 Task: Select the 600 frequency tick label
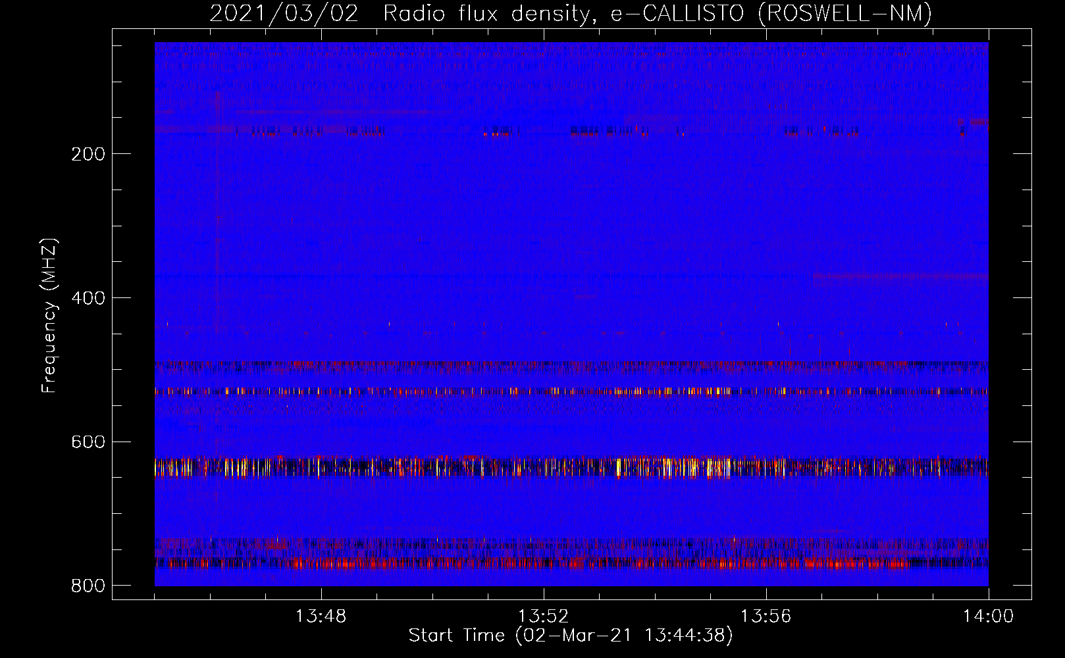coord(88,442)
